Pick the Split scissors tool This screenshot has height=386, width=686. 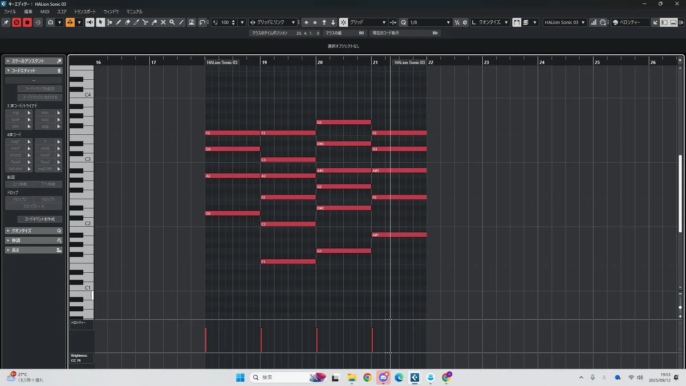(145, 22)
